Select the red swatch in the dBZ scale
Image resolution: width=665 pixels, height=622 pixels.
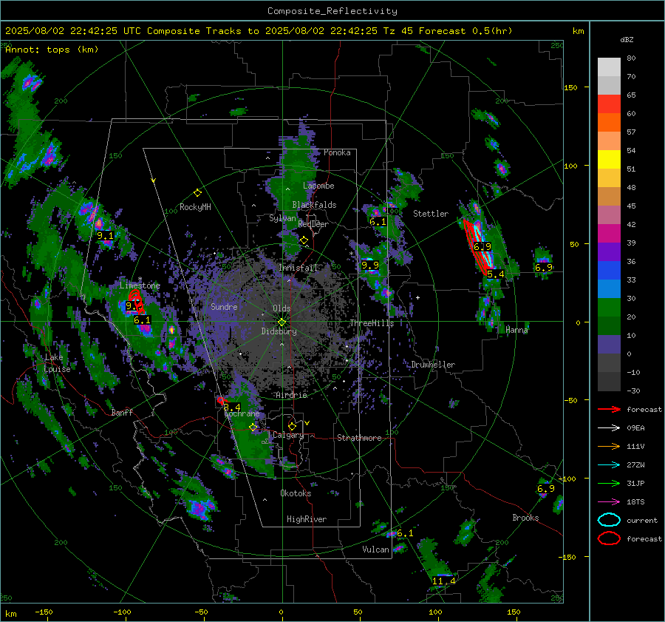pos(609,104)
